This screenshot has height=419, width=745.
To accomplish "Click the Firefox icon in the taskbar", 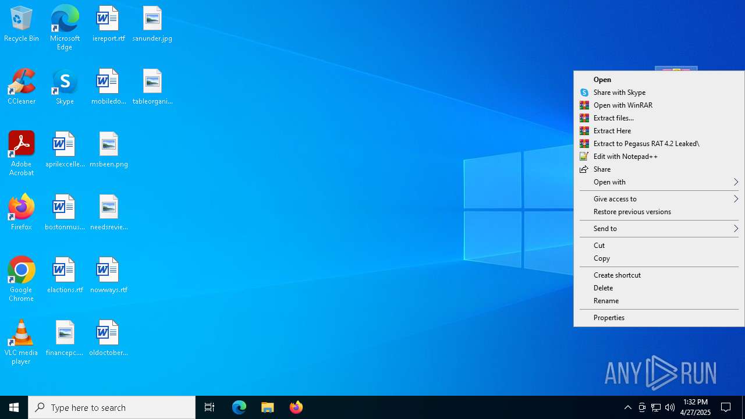I will 296,407.
